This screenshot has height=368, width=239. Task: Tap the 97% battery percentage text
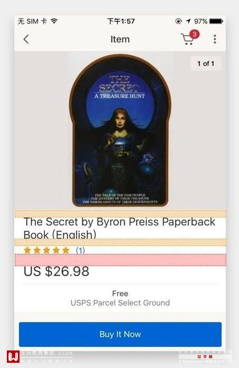click(200, 21)
